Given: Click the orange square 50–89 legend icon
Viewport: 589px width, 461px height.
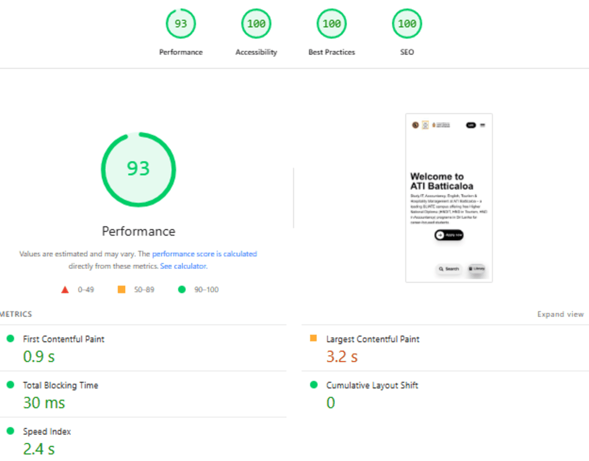Looking at the screenshot, I should pyautogui.click(x=122, y=290).
